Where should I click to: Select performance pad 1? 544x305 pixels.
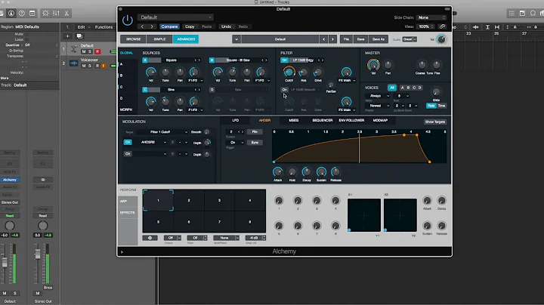click(158, 200)
